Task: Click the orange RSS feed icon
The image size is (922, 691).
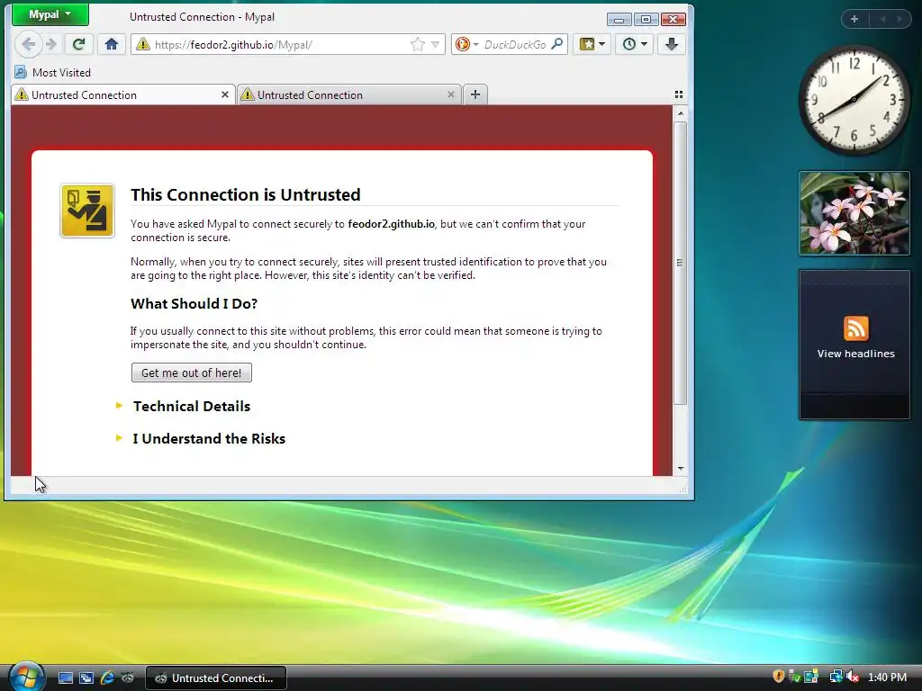Action: click(855, 328)
